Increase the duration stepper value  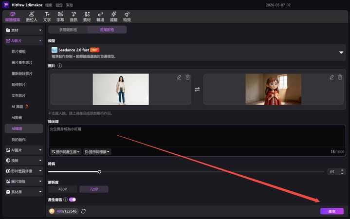342,170
